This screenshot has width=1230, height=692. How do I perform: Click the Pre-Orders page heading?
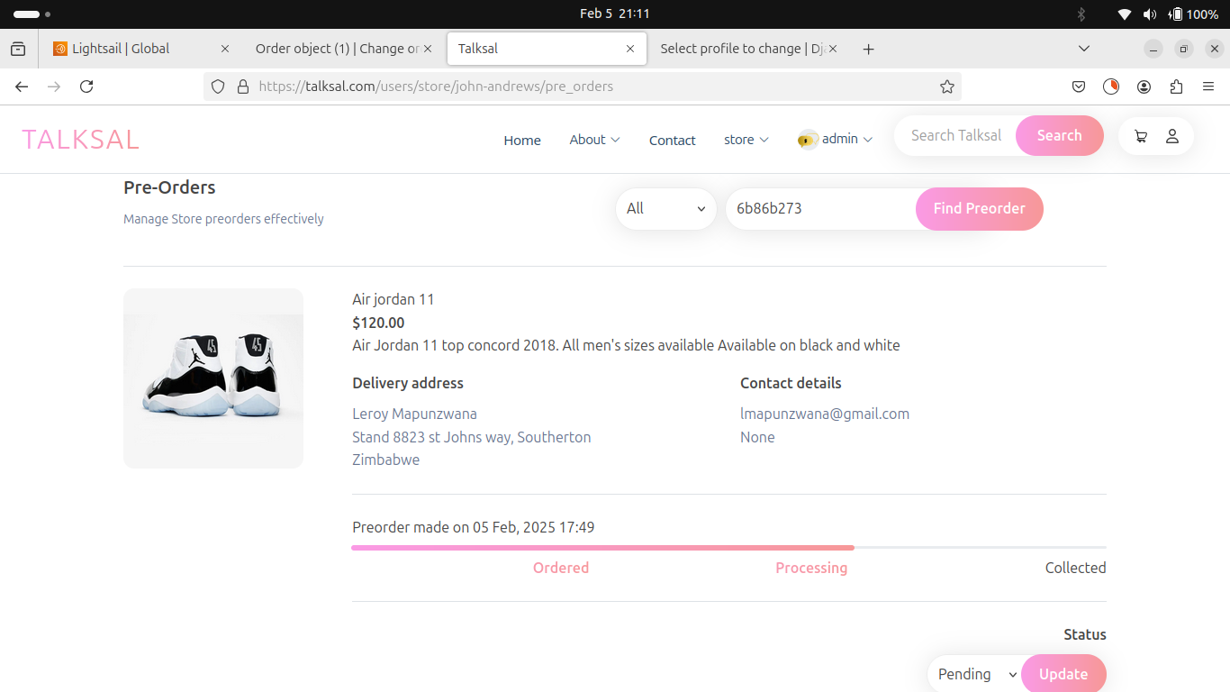pos(169,187)
